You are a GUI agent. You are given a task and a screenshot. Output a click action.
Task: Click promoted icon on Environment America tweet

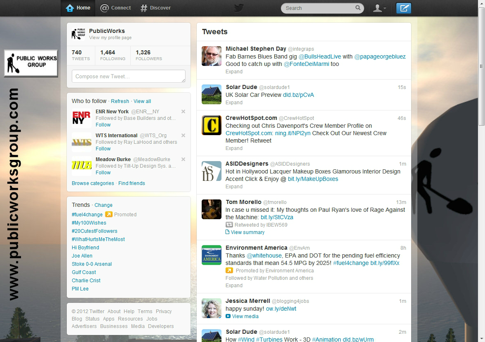pyautogui.click(x=229, y=270)
